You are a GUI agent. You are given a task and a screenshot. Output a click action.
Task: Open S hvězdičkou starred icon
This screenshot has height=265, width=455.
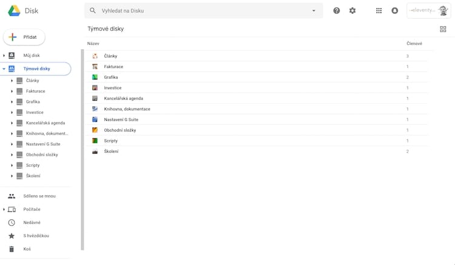pos(11,235)
